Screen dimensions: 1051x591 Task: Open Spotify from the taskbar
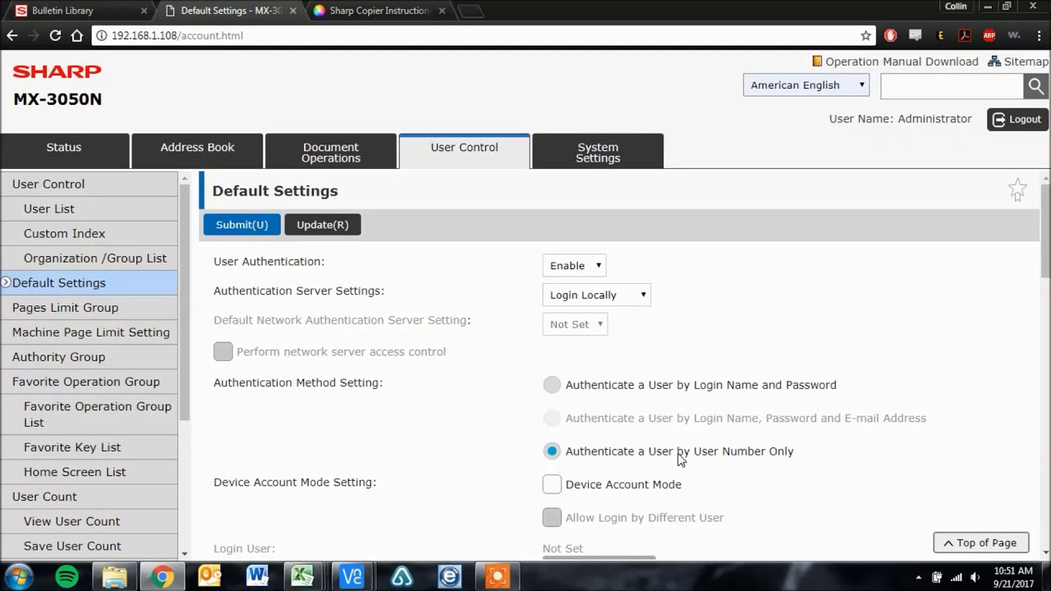pyautogui.click(x=67, y=576)
